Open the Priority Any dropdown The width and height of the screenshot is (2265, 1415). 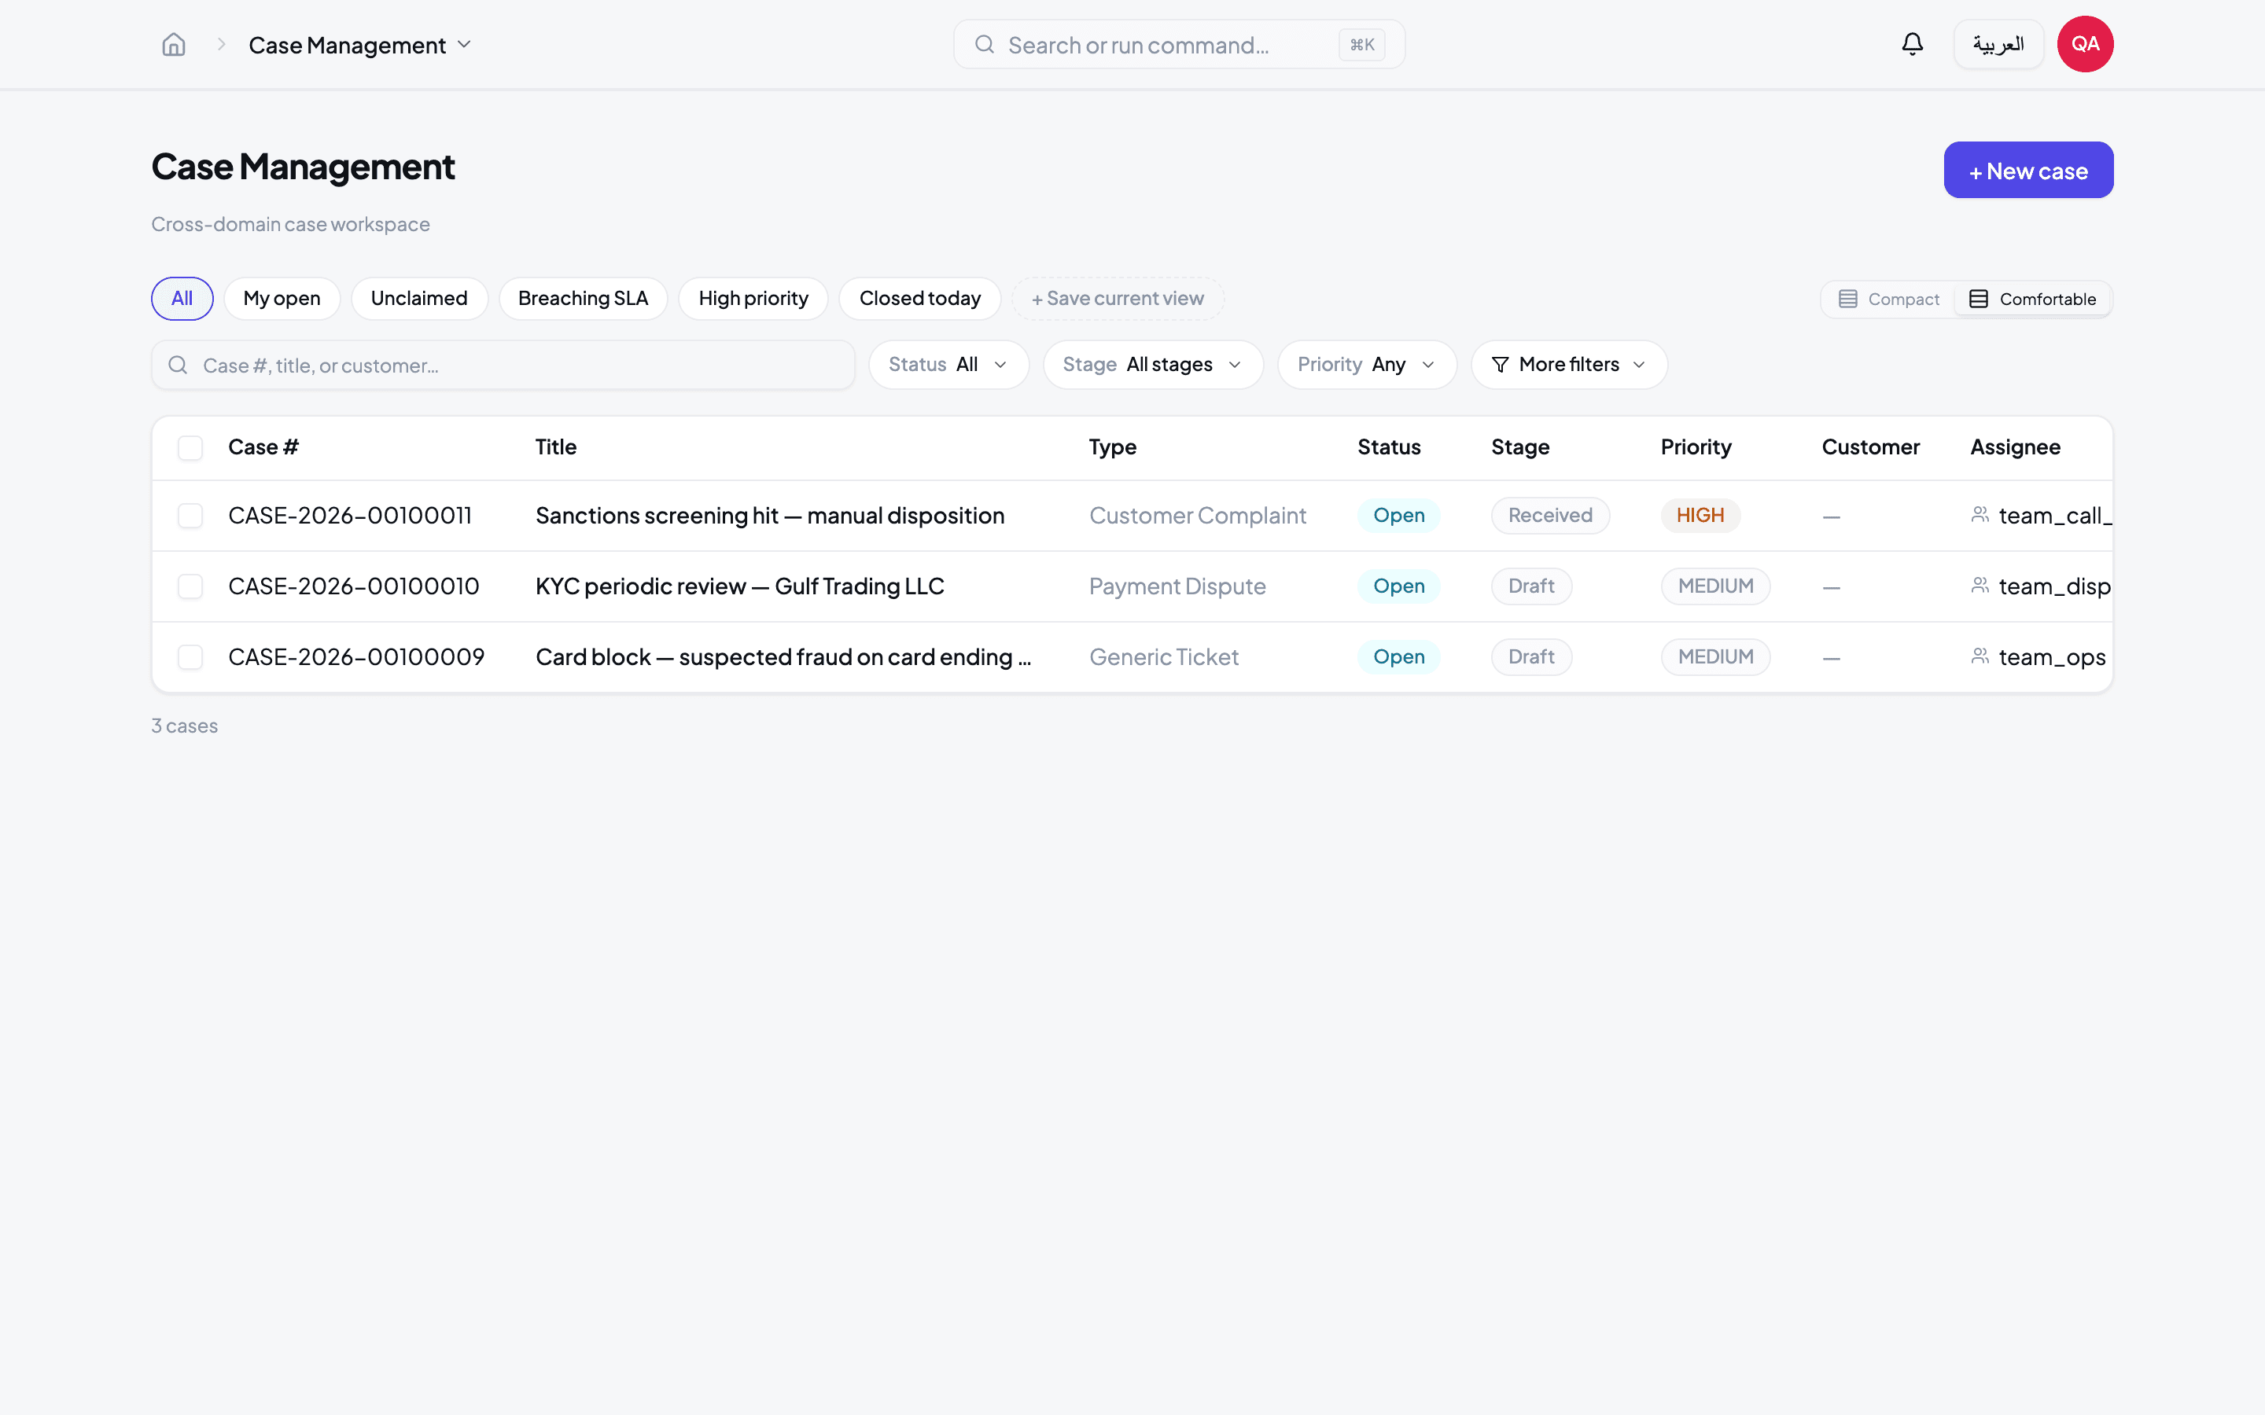point(1367,365)
